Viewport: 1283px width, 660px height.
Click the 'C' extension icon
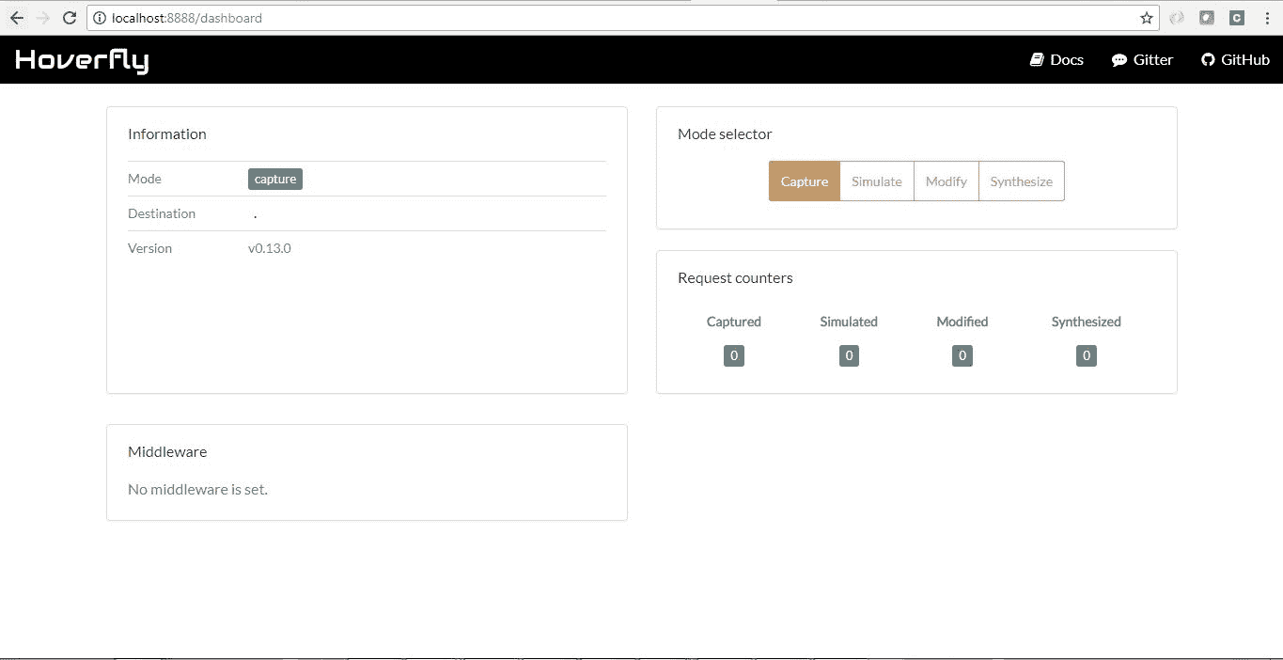[x=1237, y=18]
